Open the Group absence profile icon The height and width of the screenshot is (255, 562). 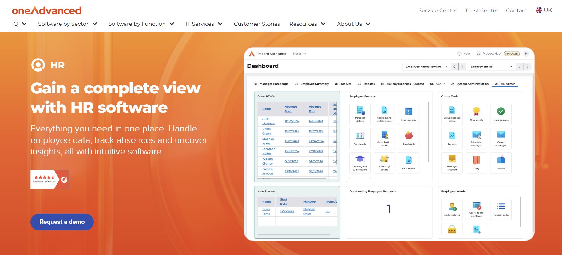[x=452, y=114]
